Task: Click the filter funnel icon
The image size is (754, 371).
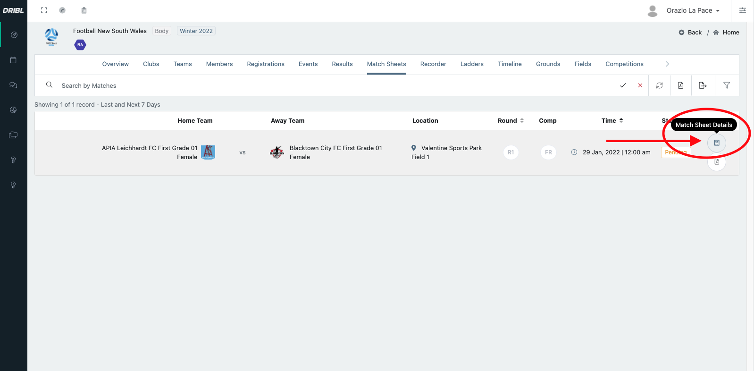Action: (x=727, y=85)
